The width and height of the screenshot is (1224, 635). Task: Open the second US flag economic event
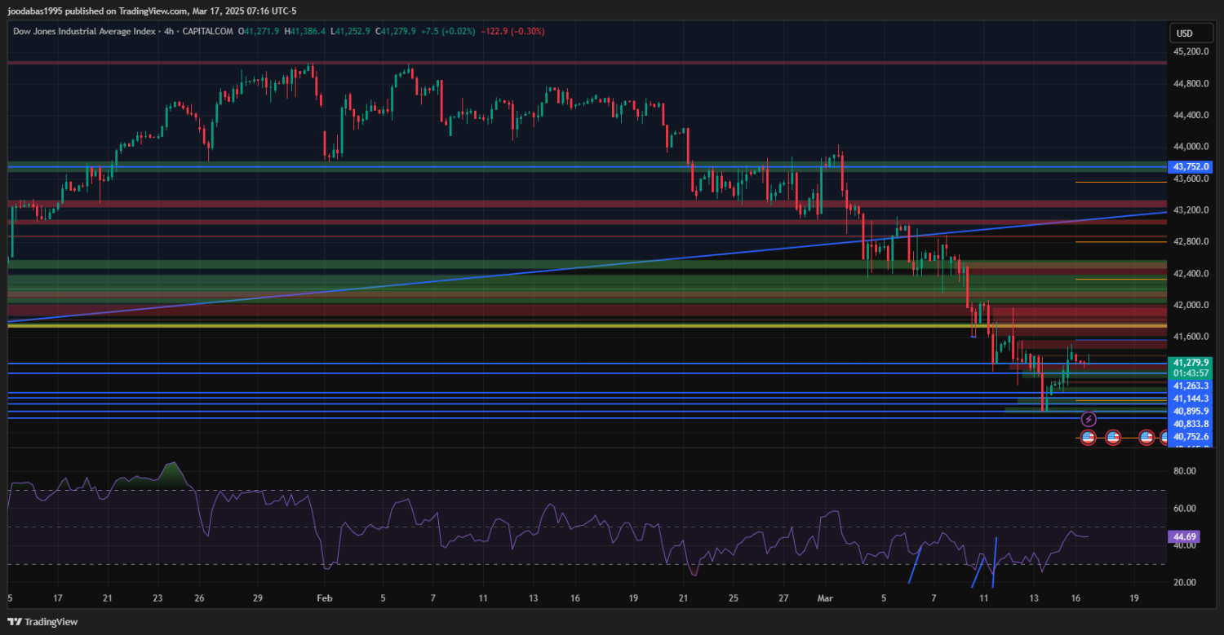point(1113,438)
